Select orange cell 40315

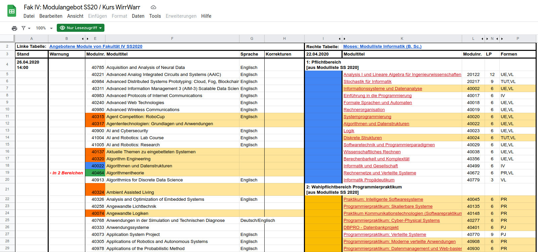(x=95, y=117)
